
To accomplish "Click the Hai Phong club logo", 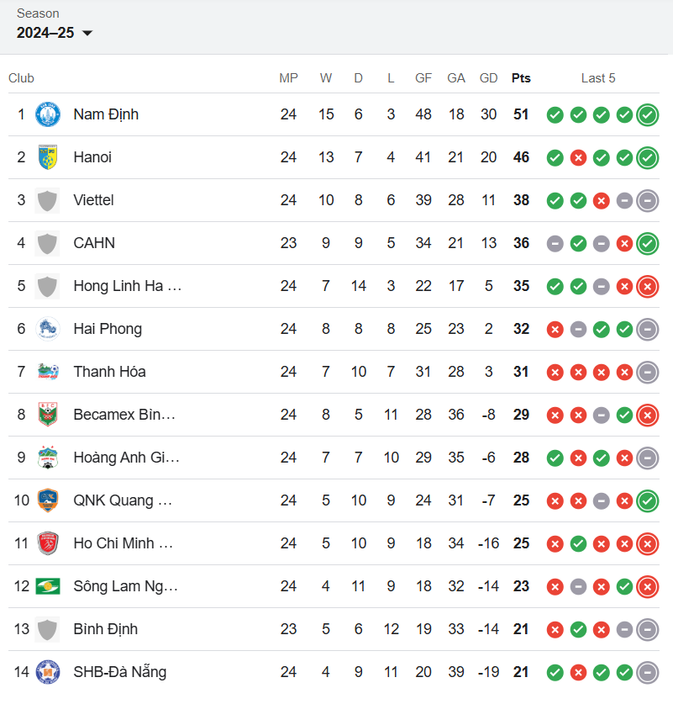I will click(x=48, y=329).
